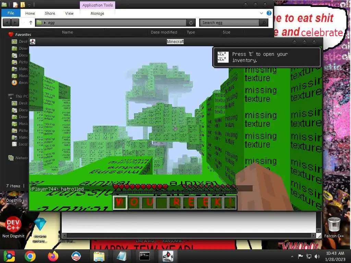Open Desktop under Favorites in sidebar

[x=20, y=41]
